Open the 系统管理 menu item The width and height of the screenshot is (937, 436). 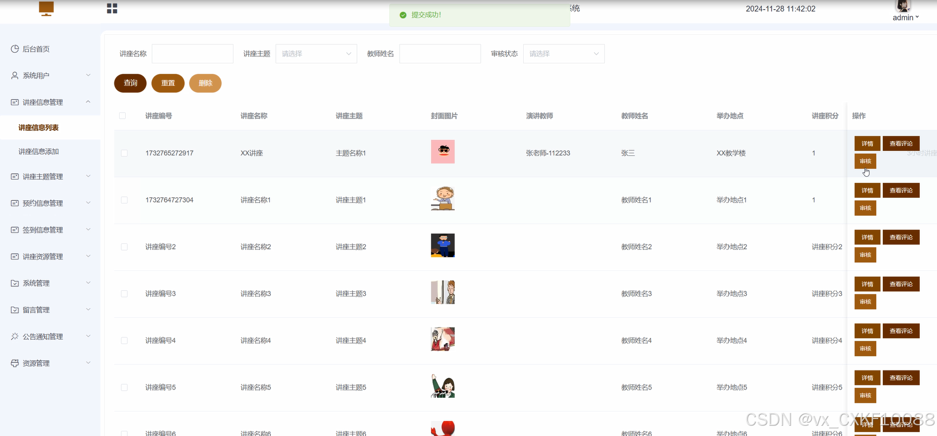(50, 283)
